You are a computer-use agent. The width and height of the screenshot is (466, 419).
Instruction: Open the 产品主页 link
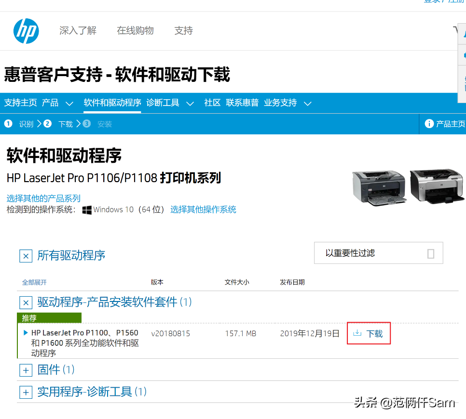click(x=450, y=124)
